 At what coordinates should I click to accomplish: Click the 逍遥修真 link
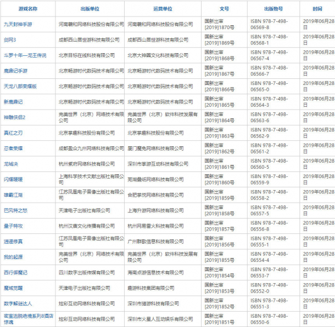click(13, 242)
